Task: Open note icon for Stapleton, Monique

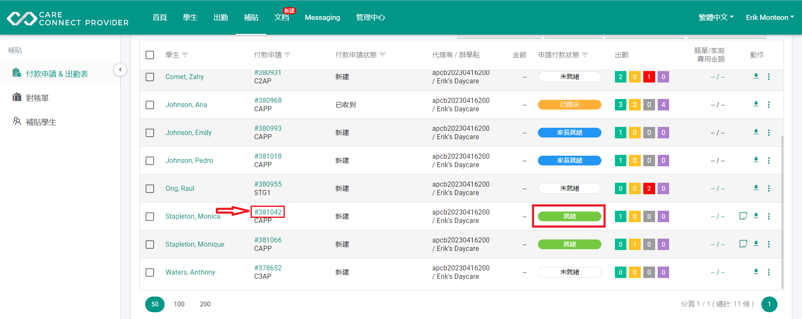Action: click(x=743, y=244)
